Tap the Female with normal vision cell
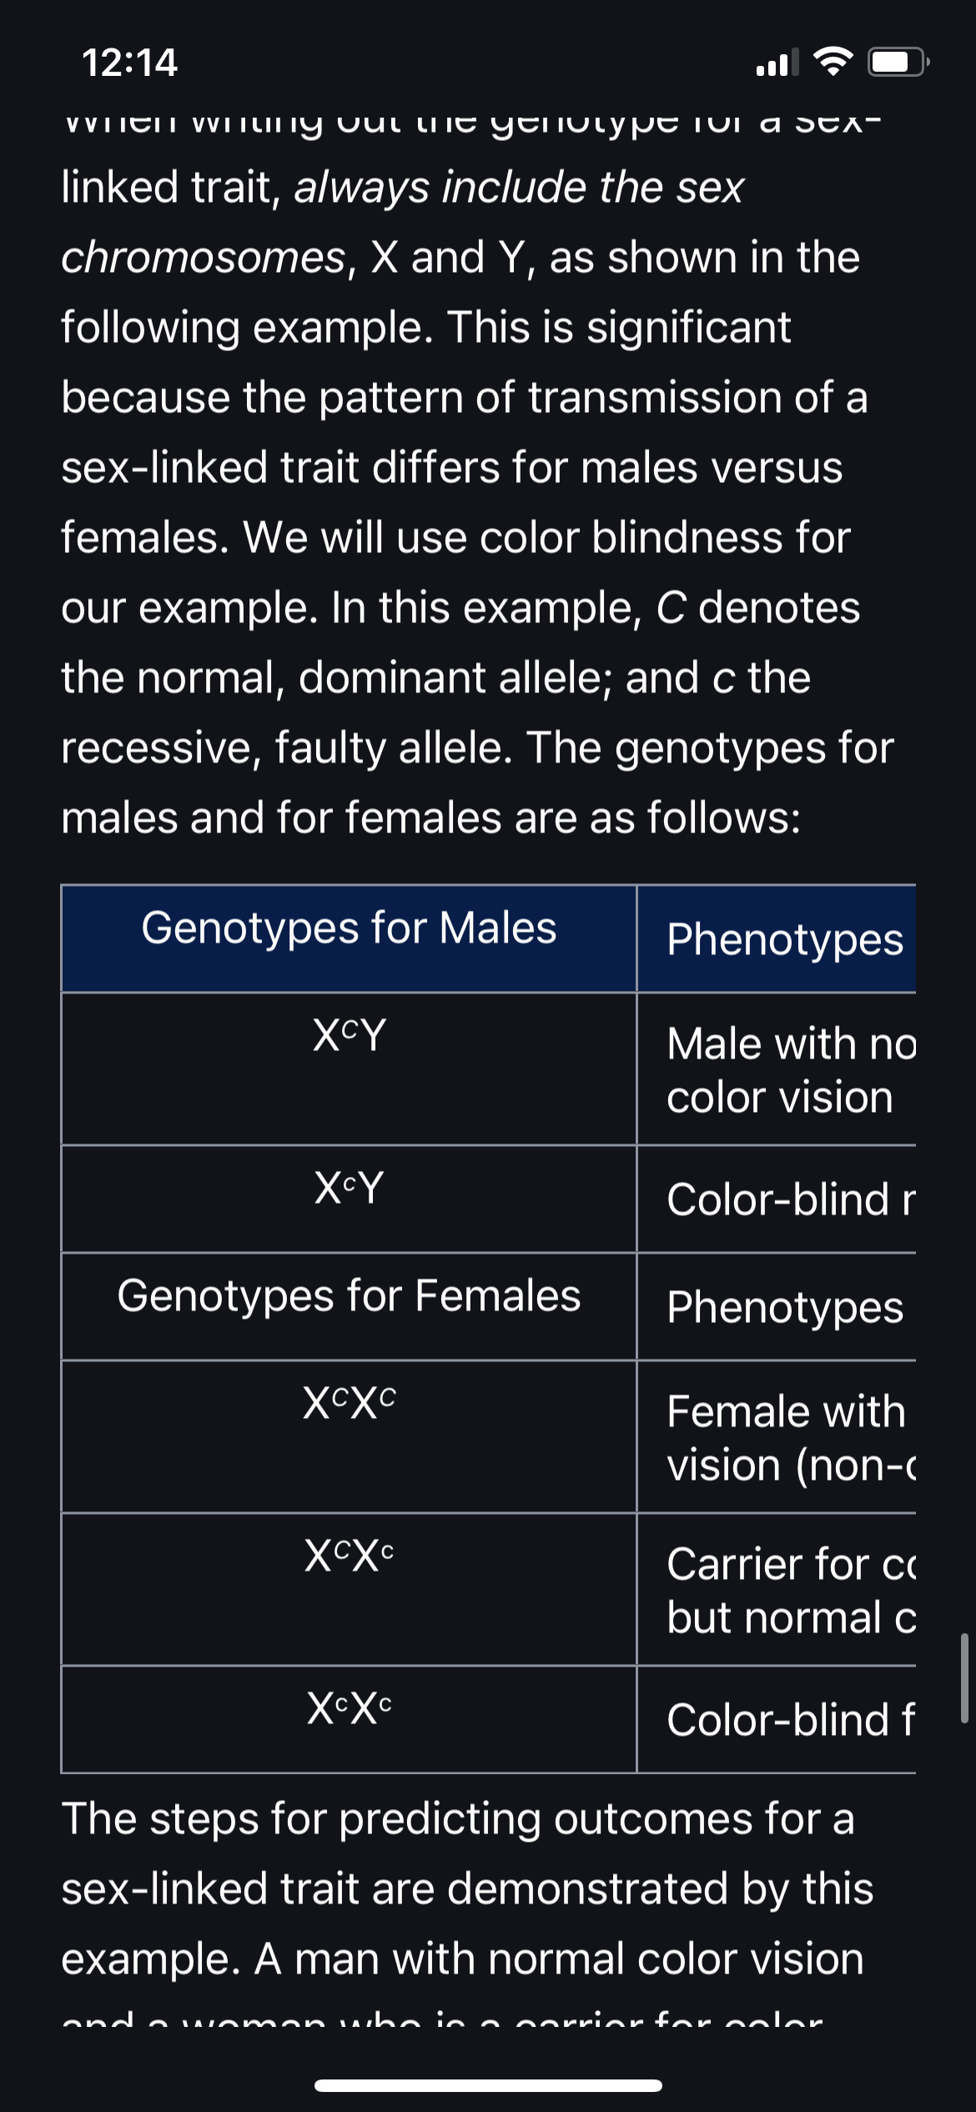The height and width of the screenshot is (2112, 976). pyautogui.click(x=777, y=1436)
